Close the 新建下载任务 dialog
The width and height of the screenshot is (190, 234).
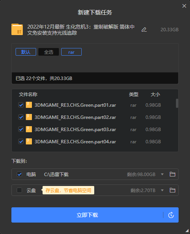184,6
